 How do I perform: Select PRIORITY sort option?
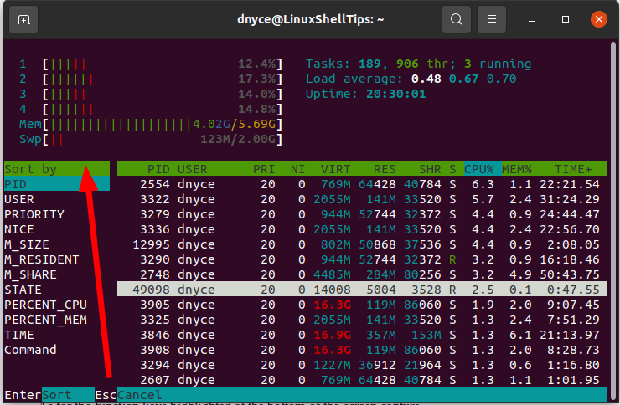pyautogui.click(x=57, y=214)
